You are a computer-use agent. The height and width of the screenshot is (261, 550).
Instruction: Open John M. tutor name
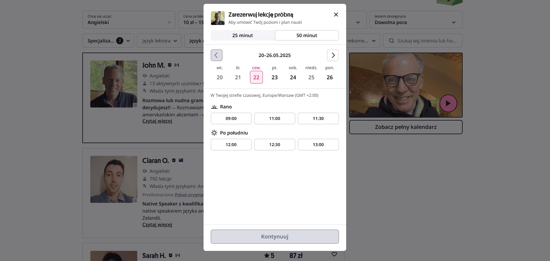(x=154, y=65)
